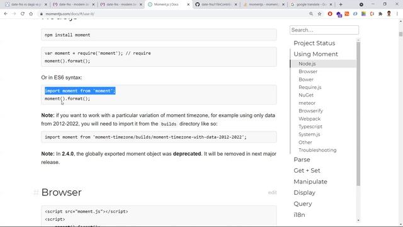This screenshot has width=403, height=227.
Task: Select Bower in the sidebar
Action: (x=306, y=79)
